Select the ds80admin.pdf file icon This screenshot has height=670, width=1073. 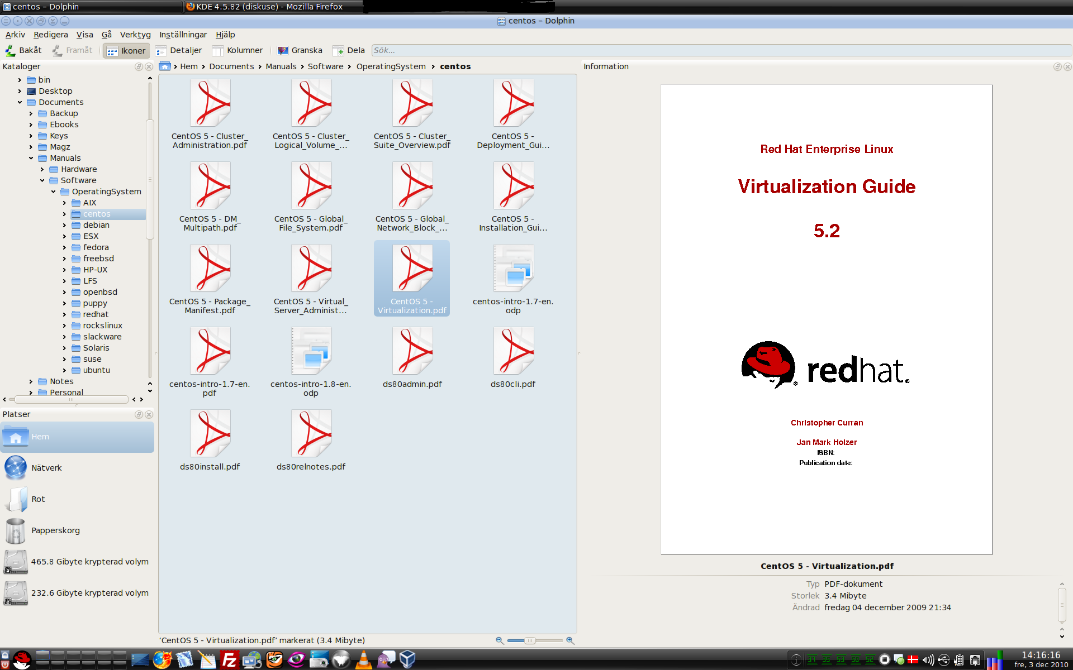pos(412,351)
